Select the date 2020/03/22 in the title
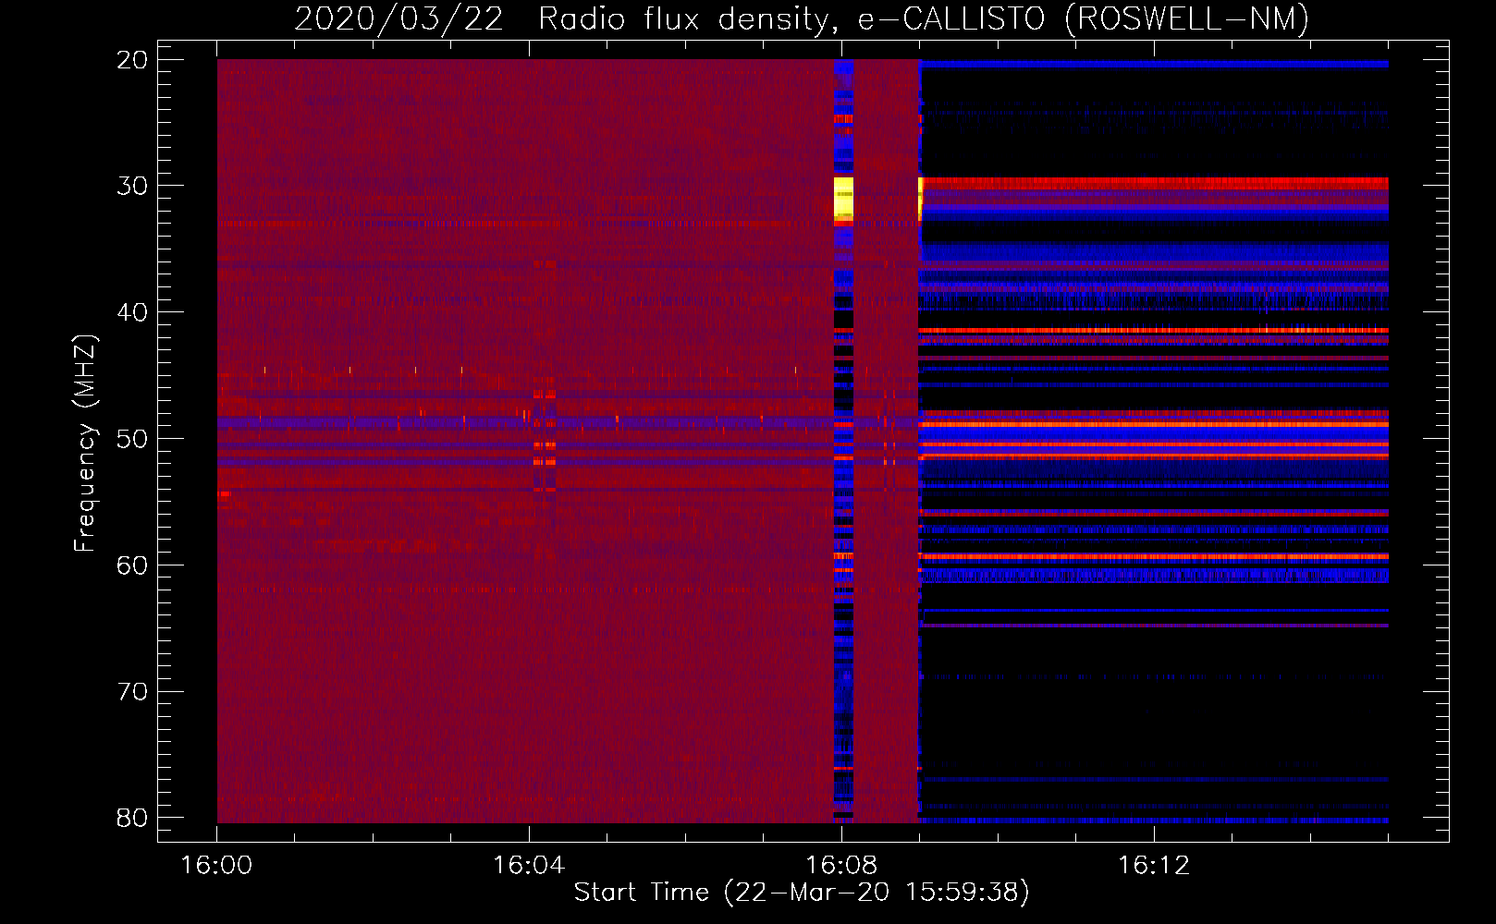This screenshot has height=924, width=1496. pyautogui.click(x=399, y=19)
